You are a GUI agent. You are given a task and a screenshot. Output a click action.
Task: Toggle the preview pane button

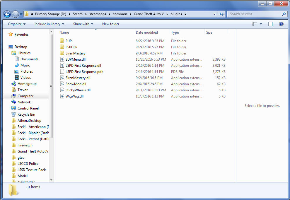(x=271, y=24)
